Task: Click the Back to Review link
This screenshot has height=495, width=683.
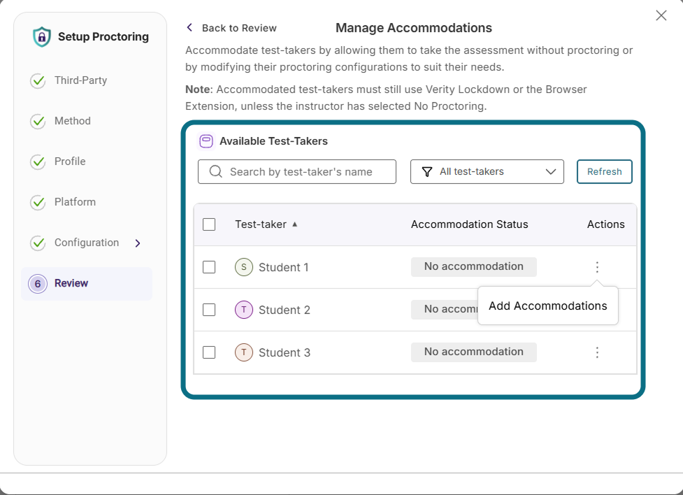Action: pyautogui.click(x=239, y=28)
